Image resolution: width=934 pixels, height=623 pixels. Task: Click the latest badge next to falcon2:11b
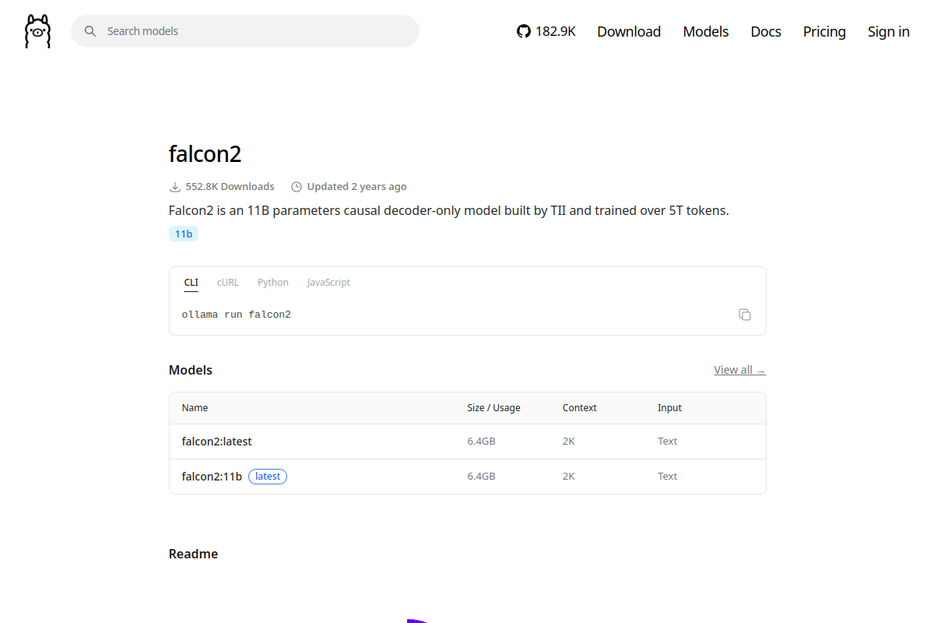tap(268, 477)
